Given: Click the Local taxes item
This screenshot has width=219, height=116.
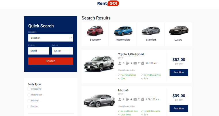Looking at the screenshot, I should [x=126, y=115].
